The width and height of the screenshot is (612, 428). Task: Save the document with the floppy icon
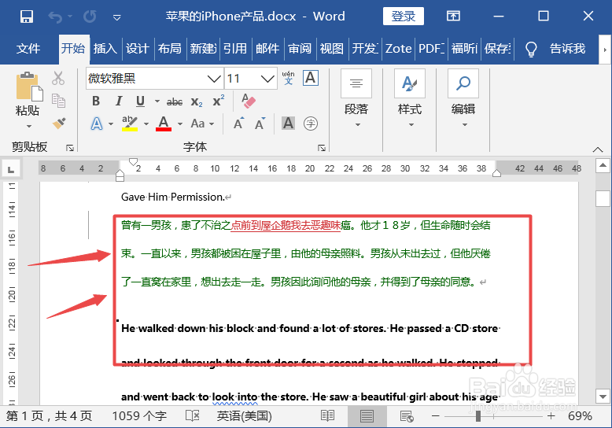[27, 17]
